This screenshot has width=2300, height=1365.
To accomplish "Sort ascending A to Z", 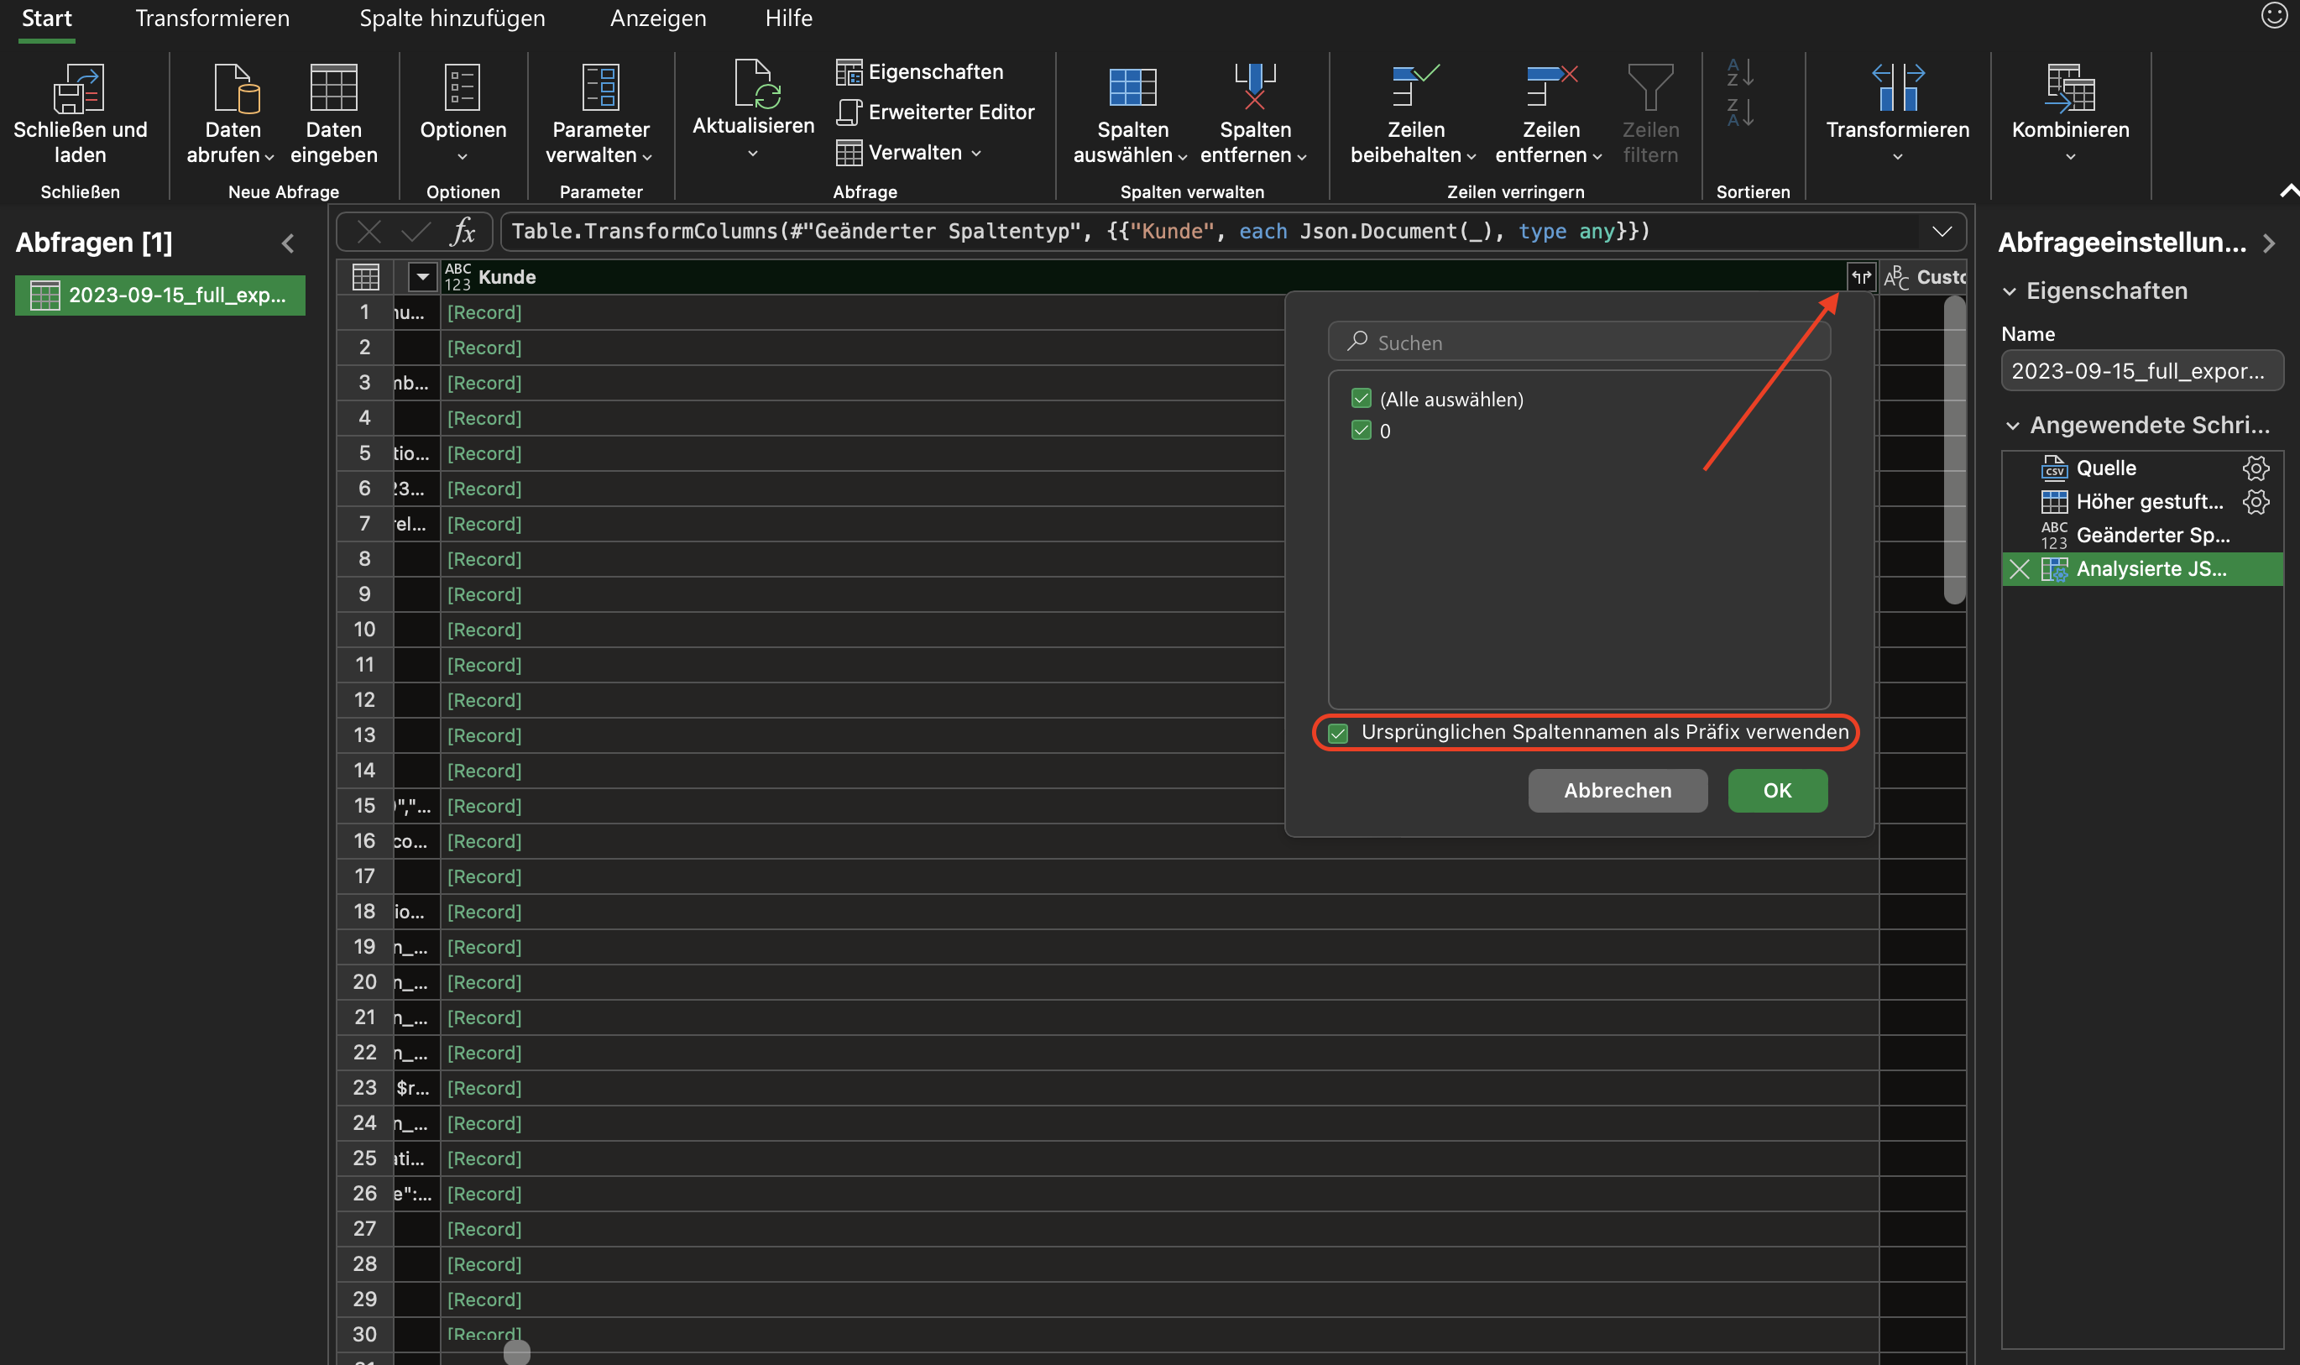I will click(1740, 71).
